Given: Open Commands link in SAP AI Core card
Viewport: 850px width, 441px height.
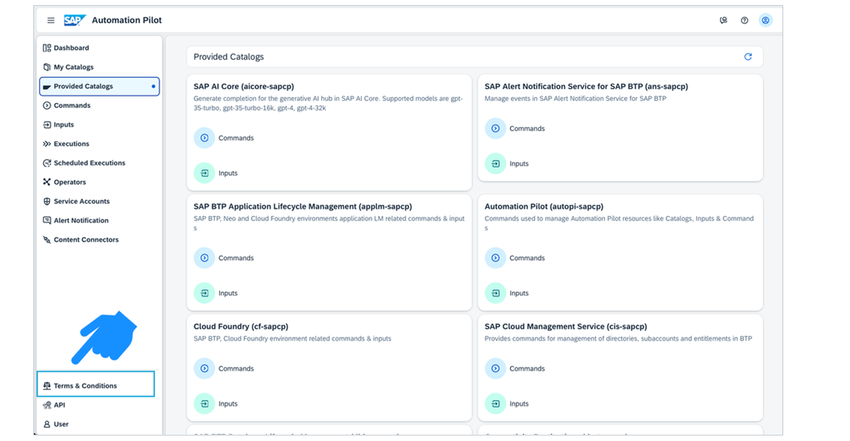Looking at the screenshot, I should pos(236,138).
